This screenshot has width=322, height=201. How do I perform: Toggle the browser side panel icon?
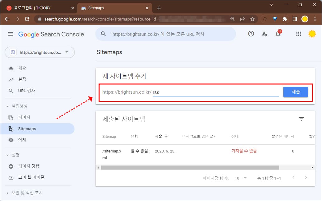[x=295, y=19]
